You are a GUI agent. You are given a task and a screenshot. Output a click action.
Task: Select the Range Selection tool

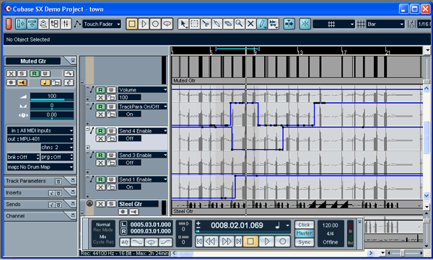pos(194,24)
